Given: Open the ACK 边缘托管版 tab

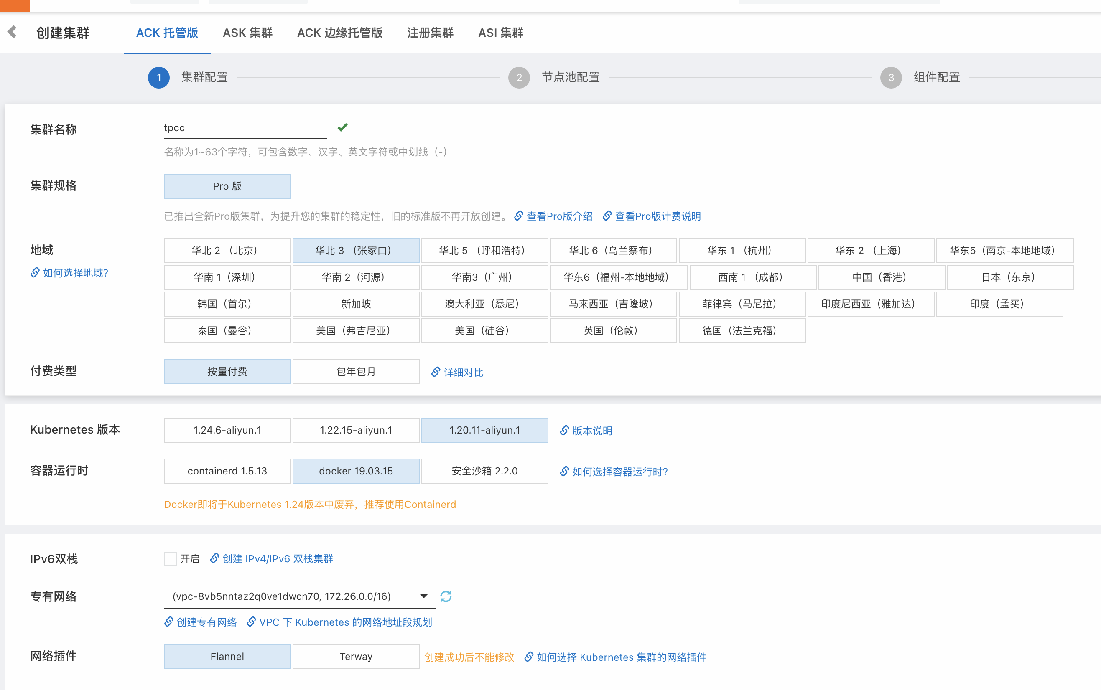Looking at the screenshot, I should click(340, 33).
